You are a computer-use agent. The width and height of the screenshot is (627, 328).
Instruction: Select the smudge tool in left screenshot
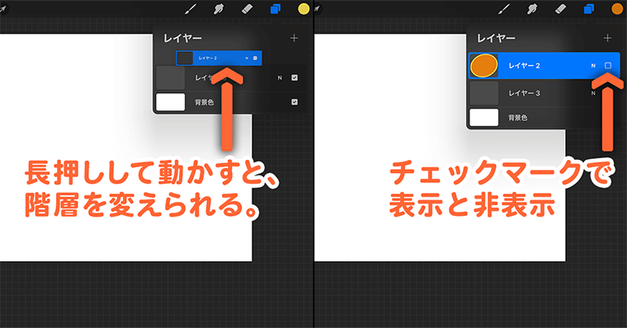coord(219,8)
